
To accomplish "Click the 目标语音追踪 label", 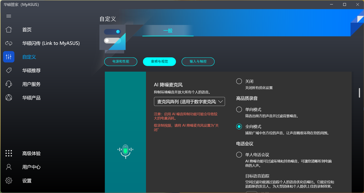I will (x=257, y=176).
